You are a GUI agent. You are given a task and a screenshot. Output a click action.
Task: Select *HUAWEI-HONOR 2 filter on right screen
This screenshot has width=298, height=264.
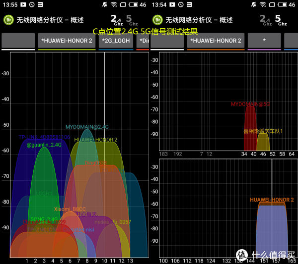(x=216, y=41)
